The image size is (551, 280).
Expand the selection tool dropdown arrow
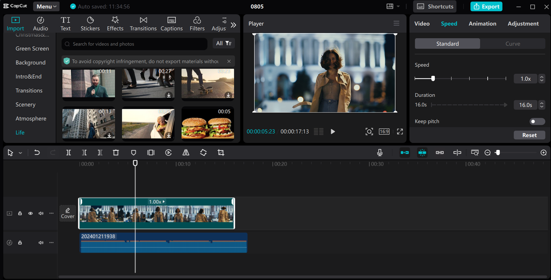point(20,153)
